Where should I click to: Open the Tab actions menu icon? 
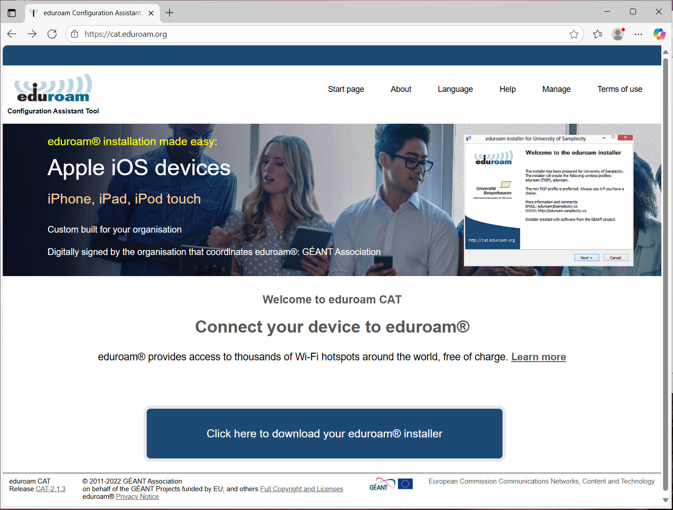12,13
